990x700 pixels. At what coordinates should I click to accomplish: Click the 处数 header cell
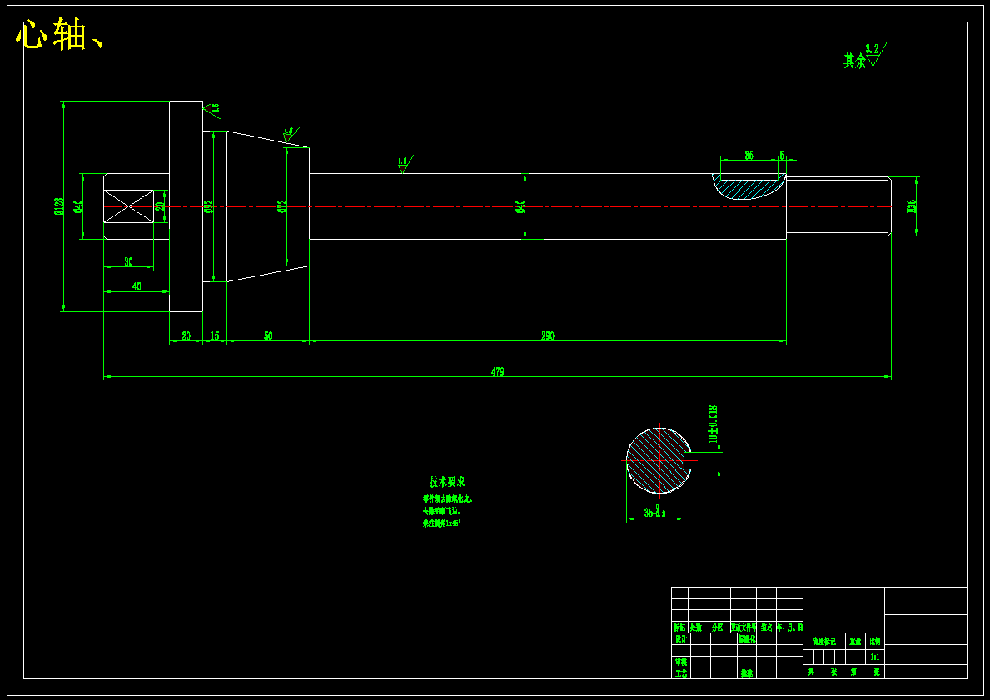(696, 628)
